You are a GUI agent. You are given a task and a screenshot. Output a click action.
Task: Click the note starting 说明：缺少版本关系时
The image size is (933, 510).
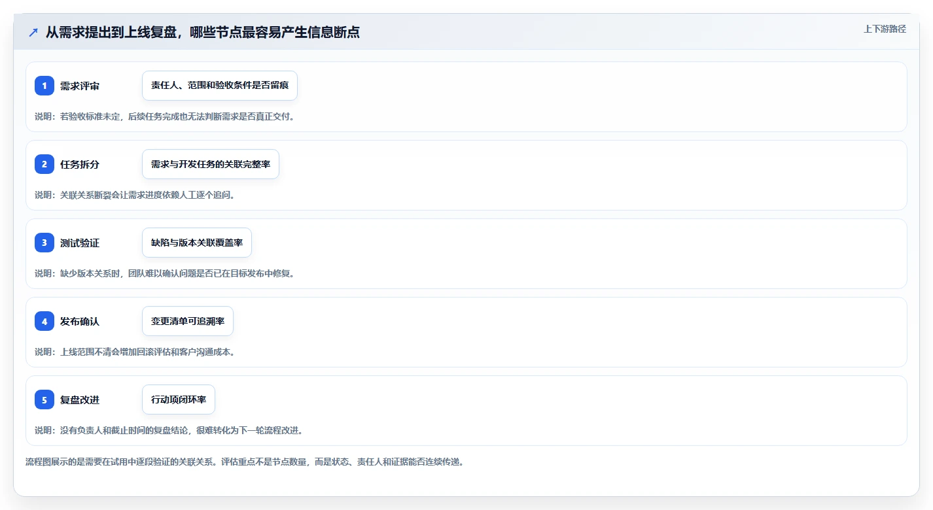(164, 273)
